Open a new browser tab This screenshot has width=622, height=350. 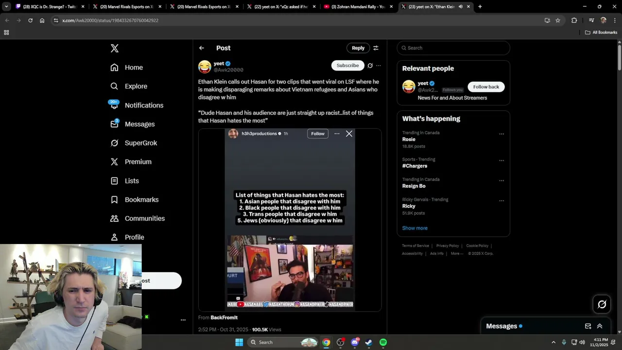click(480, 7)
